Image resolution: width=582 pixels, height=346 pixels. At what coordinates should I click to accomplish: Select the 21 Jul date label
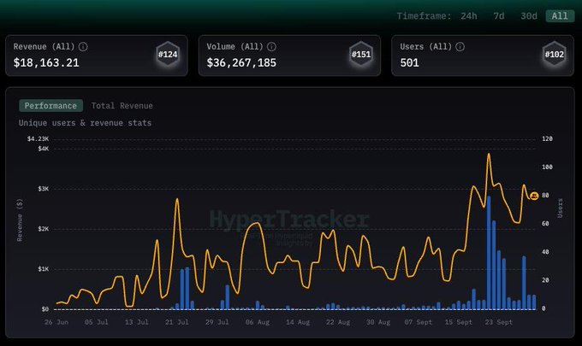point(176,322)
